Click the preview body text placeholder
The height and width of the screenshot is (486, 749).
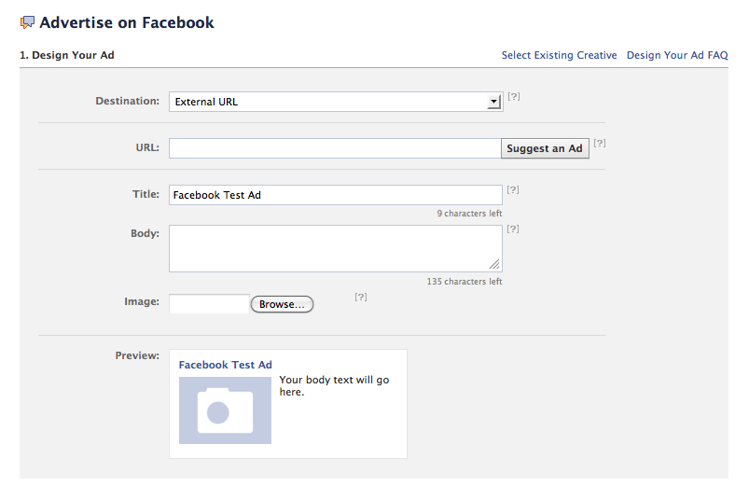[x=334, y=385]
